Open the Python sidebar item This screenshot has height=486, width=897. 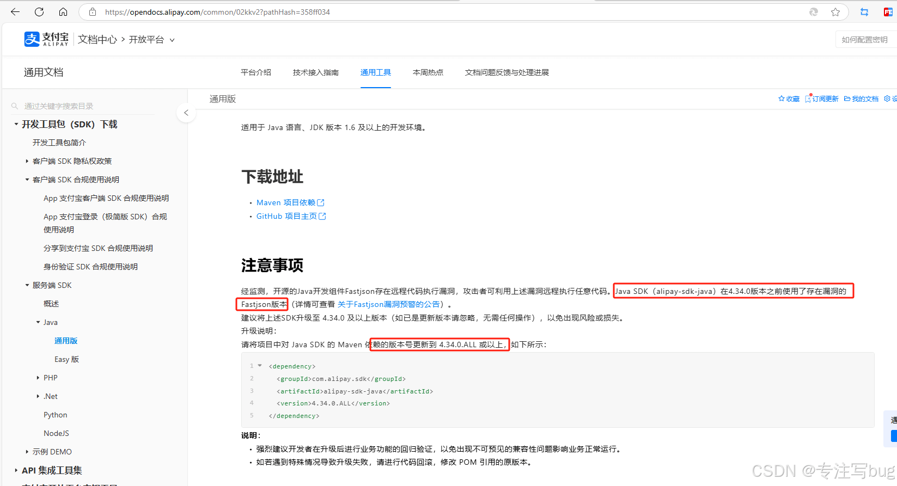click(x=56, y=415)
